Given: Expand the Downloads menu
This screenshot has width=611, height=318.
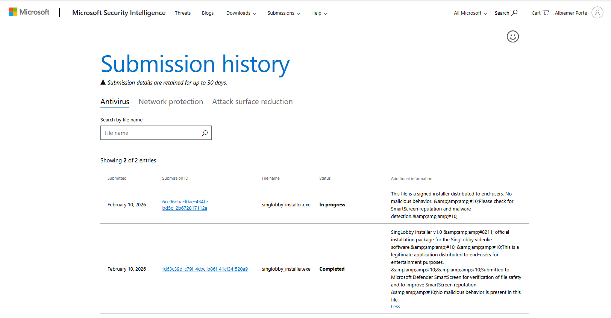Looking at the screenshot, I should (241, 13).
